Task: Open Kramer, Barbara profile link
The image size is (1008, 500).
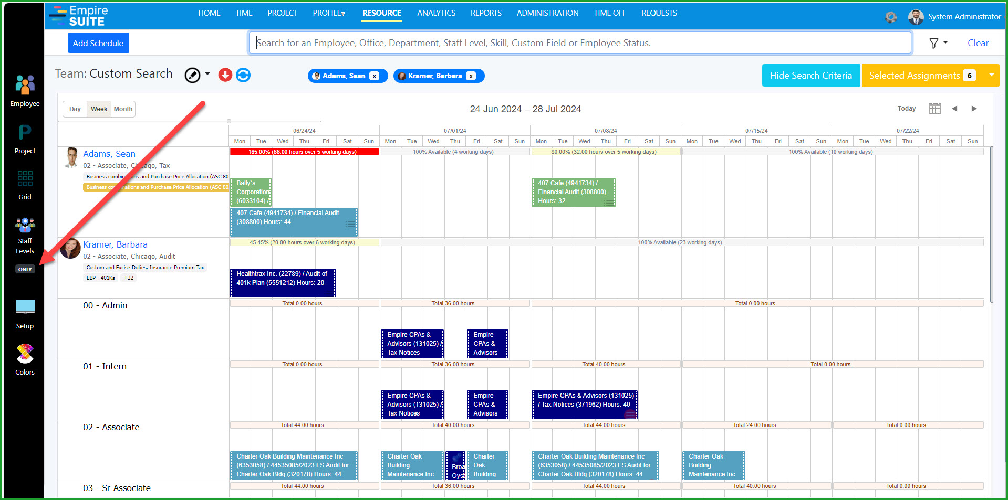Action: pyautogui.click(x=115, y=244)
